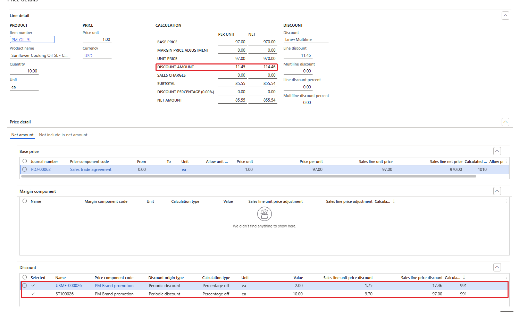Select all rows in Margin component grid
Image resolution: width=519 pixels, height=312 pixels.
[x=25, y=201]
